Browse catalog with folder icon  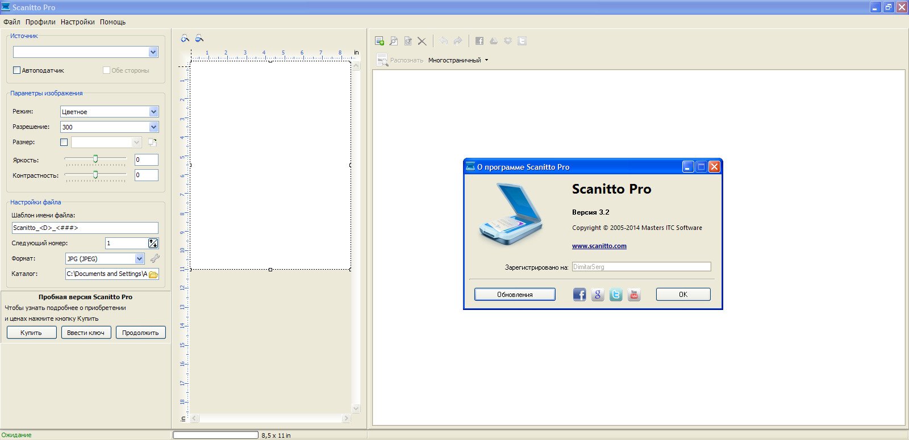[x=153, y=274]
